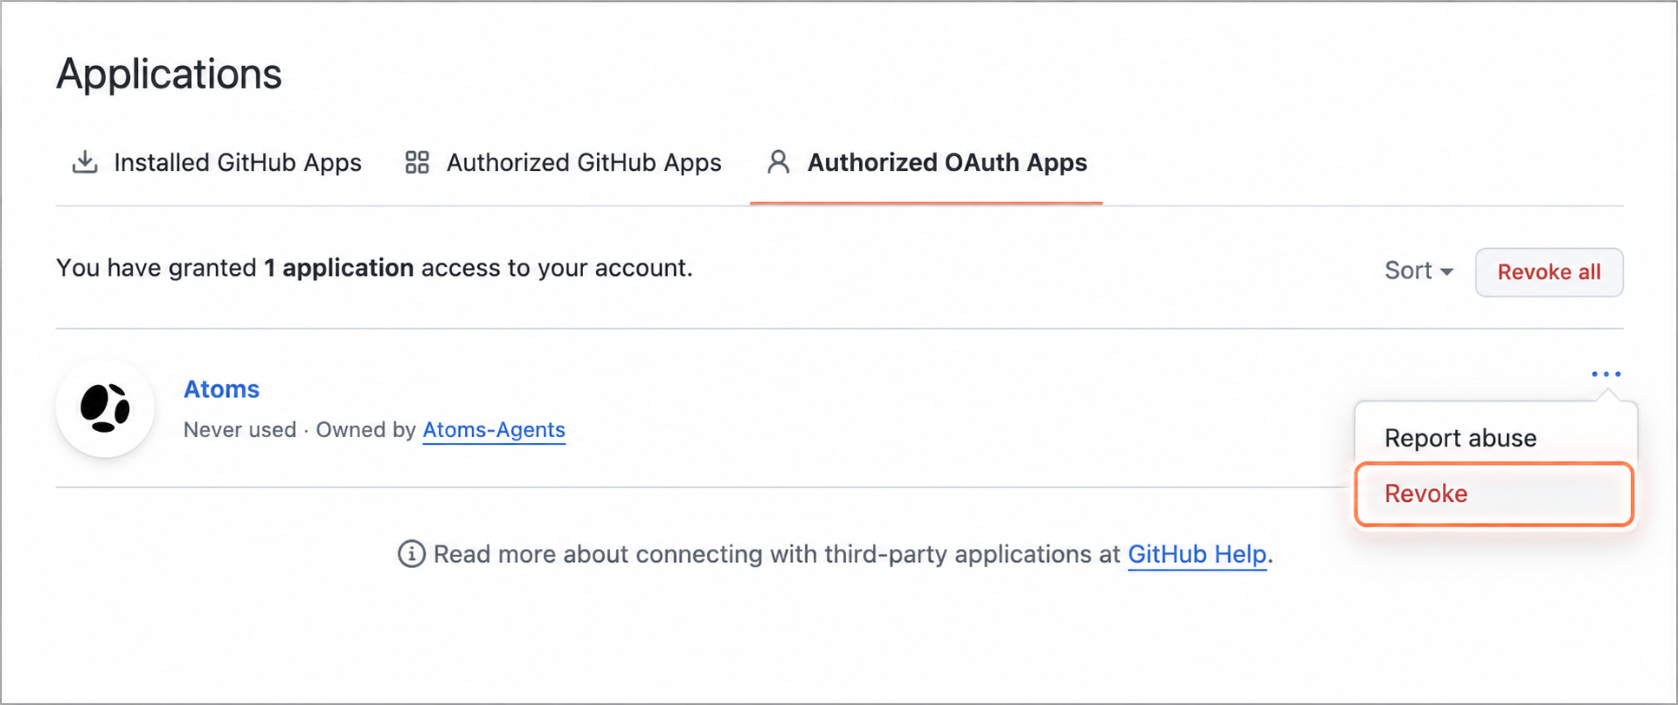
Task: Switch to Installed GitHub Apps tab
Action: point(217,162)
